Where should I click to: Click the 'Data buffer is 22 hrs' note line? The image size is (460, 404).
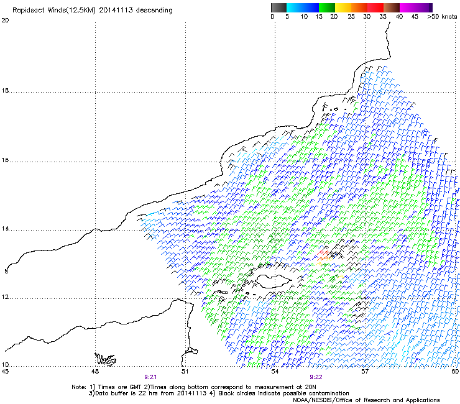(x=219, y=393)
